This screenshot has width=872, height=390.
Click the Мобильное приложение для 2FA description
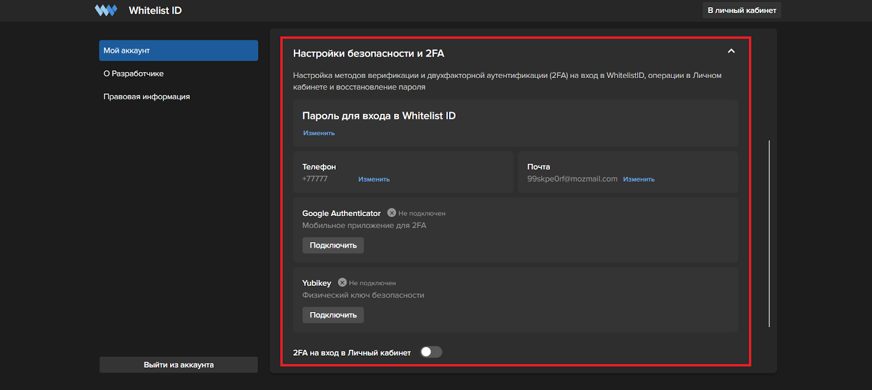pos(364,225)
